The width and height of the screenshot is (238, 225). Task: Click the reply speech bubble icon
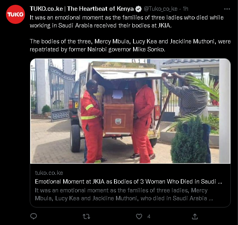(x=33, y=216)
